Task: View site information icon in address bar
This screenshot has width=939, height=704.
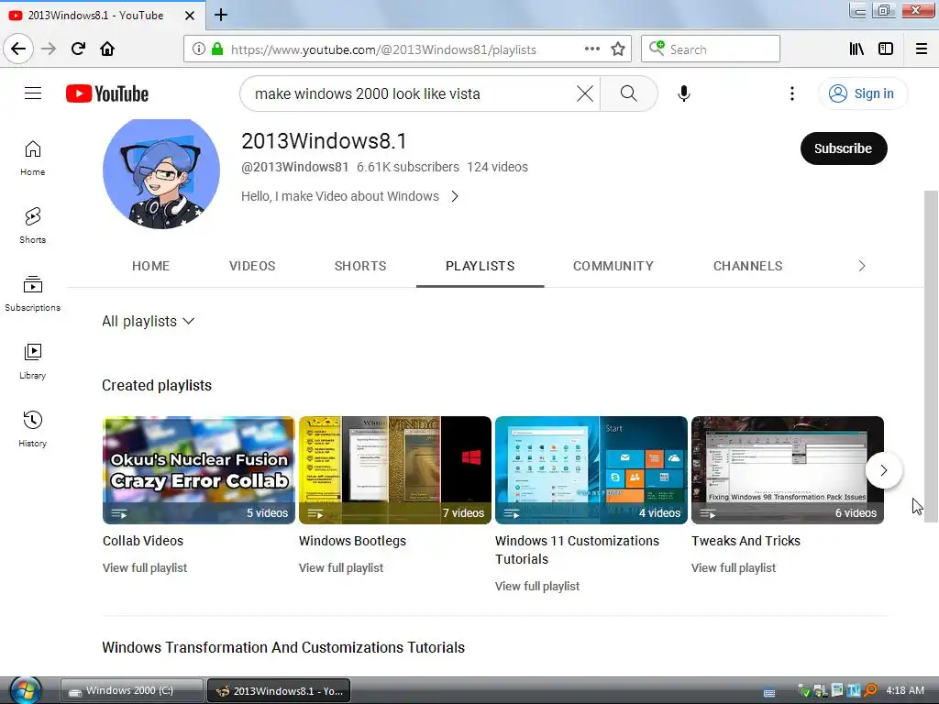Action: tap(199, 49)
